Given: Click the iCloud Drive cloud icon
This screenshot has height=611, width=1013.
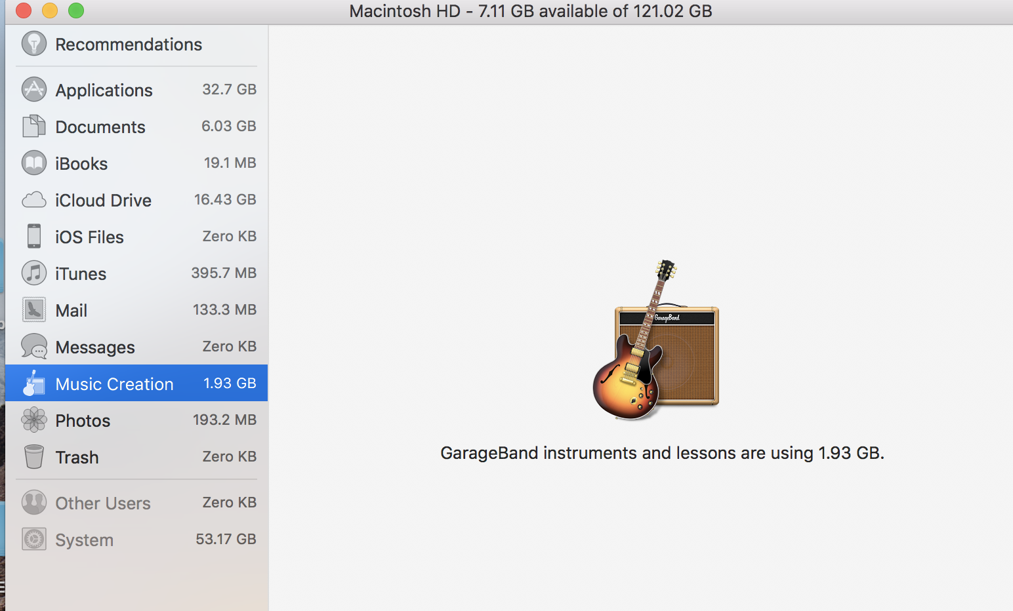Looking at the screenshot, I should pyautogui.click(x=34, y=199).
